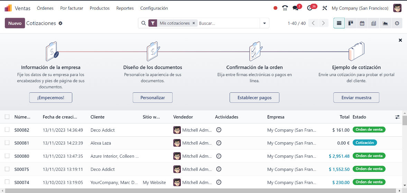Open the Reportes menu

(x=125, y=8)
